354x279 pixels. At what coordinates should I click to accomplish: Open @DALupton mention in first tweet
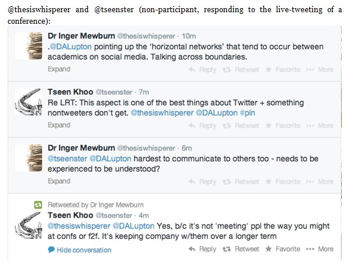71,46
